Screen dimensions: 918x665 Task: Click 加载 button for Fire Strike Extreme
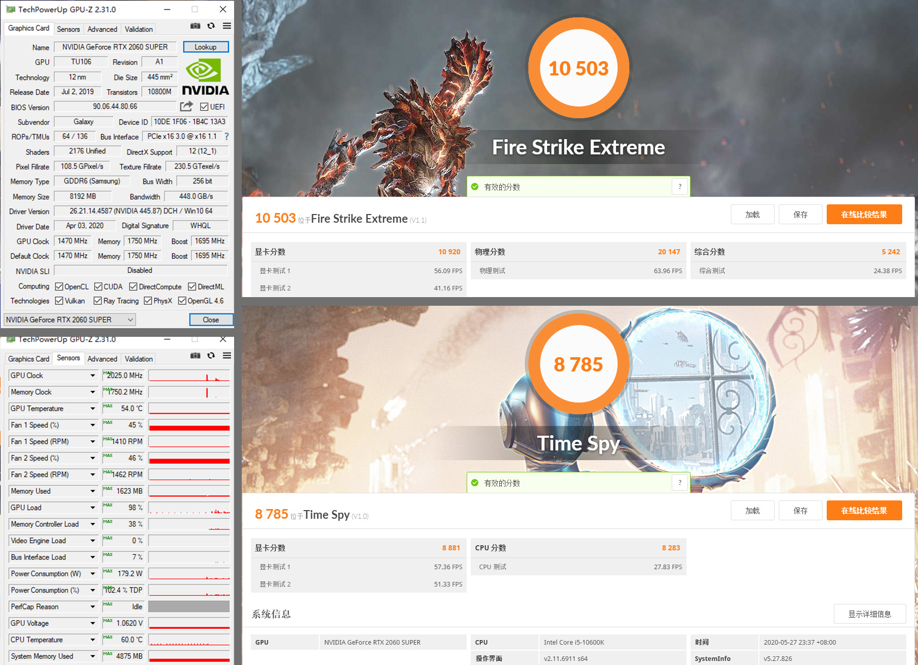pyautogui.click(x=753, y=215)
